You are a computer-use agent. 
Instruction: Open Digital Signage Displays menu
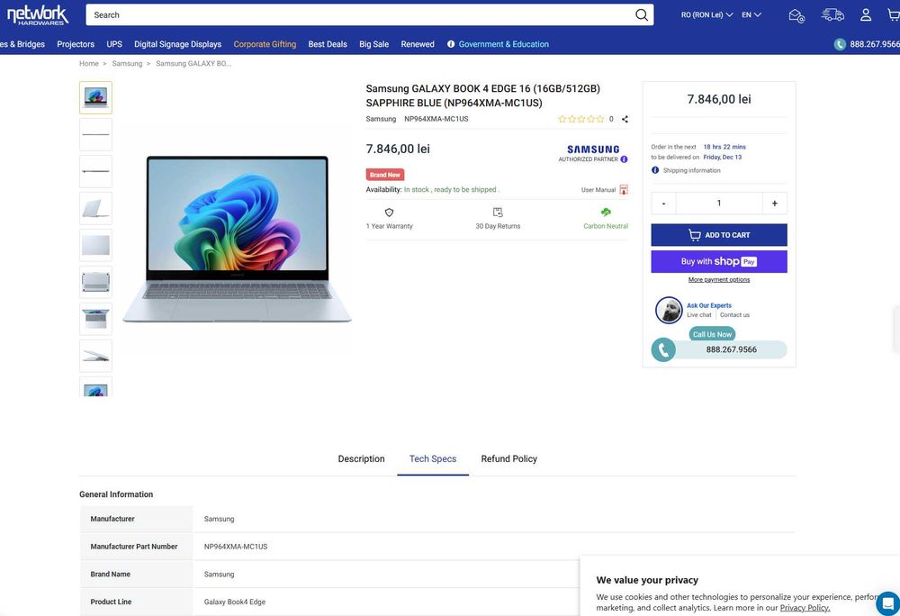coord(177,44)
